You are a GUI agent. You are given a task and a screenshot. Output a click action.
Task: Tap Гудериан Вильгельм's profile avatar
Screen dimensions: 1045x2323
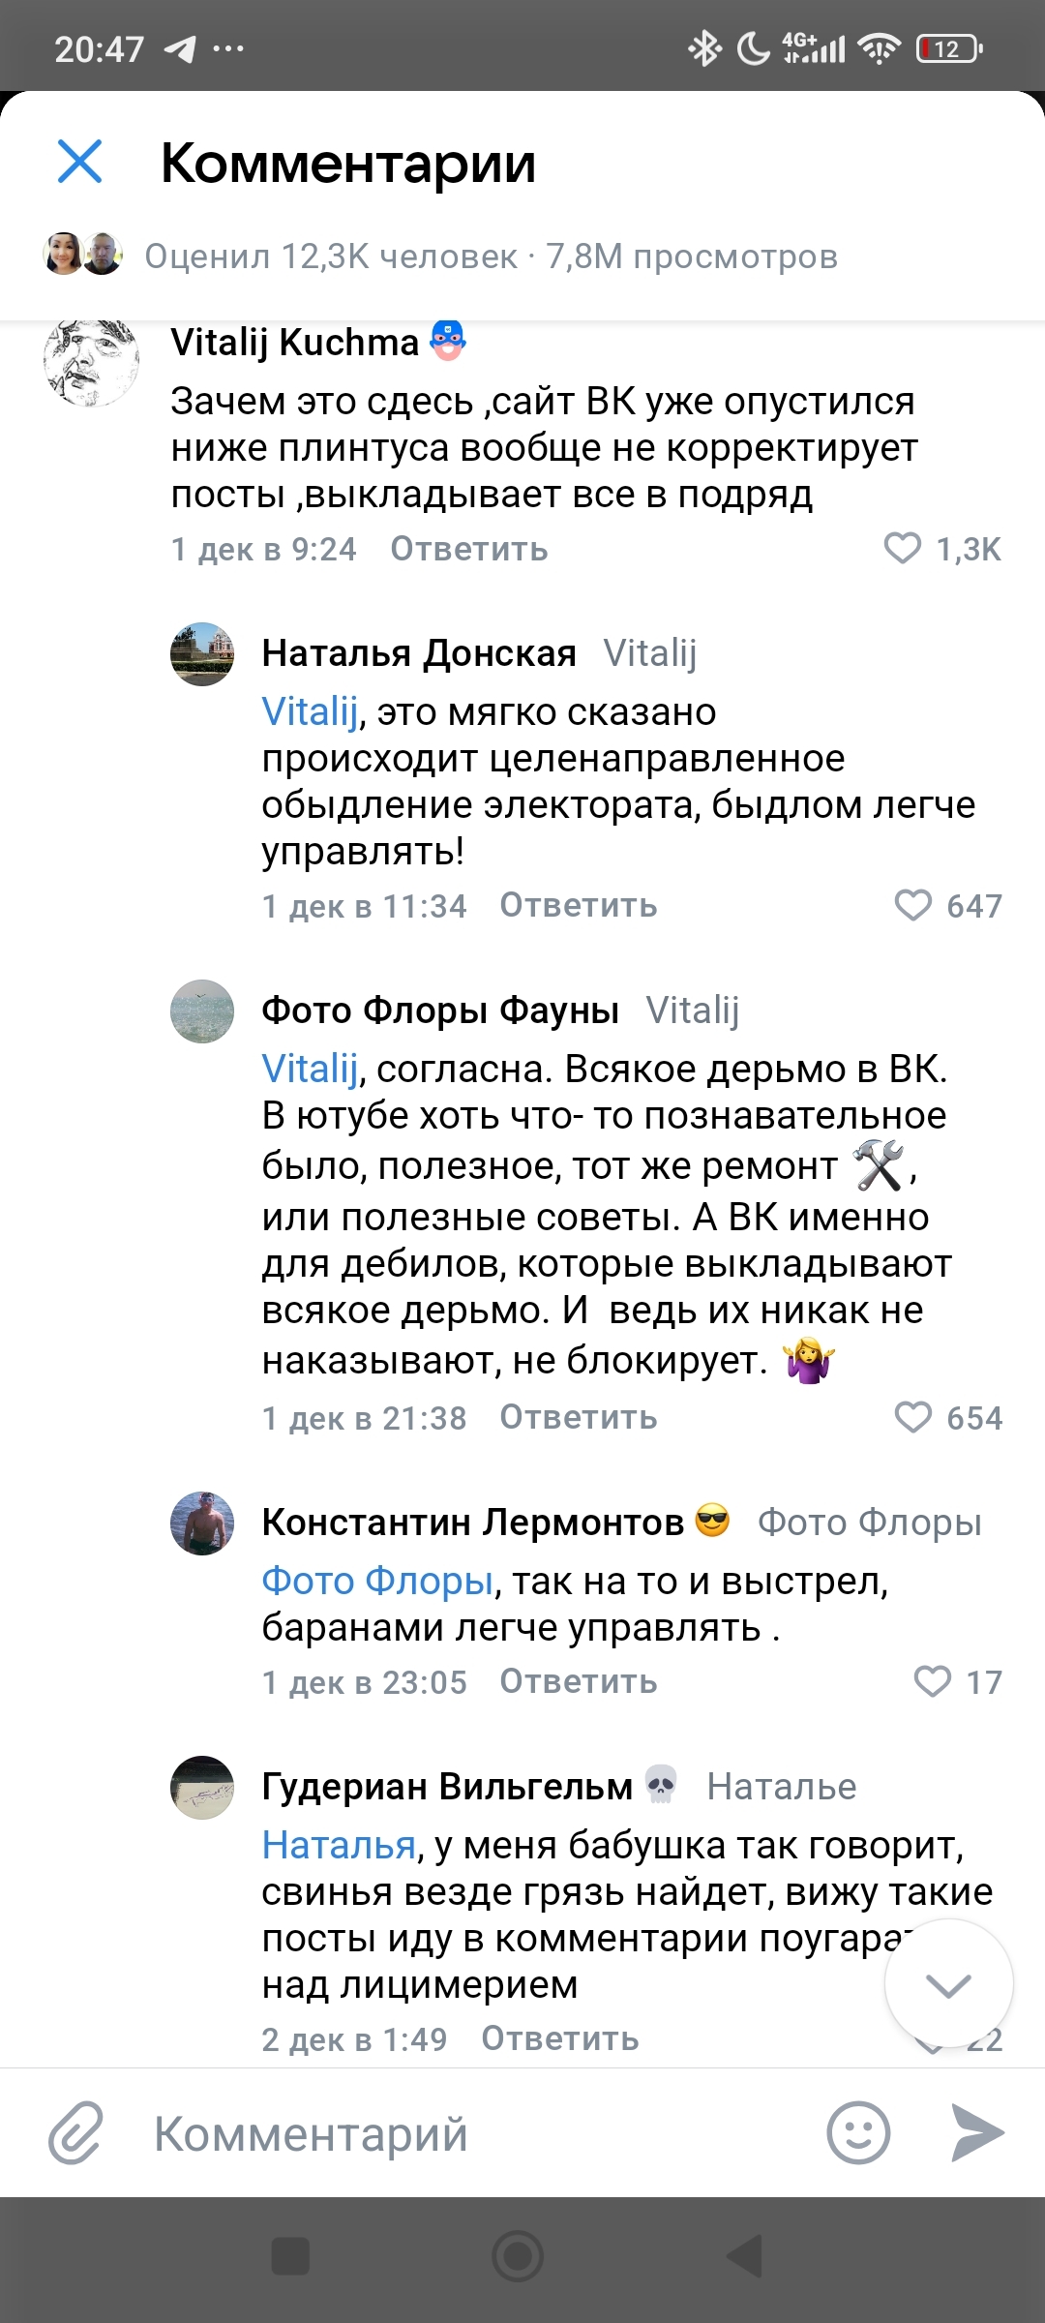coord(202,1788)
